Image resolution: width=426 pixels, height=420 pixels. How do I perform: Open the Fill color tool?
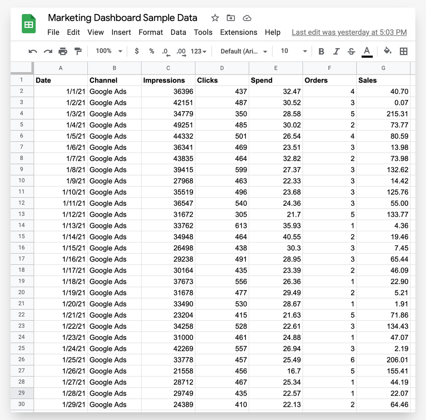[388, 51]
